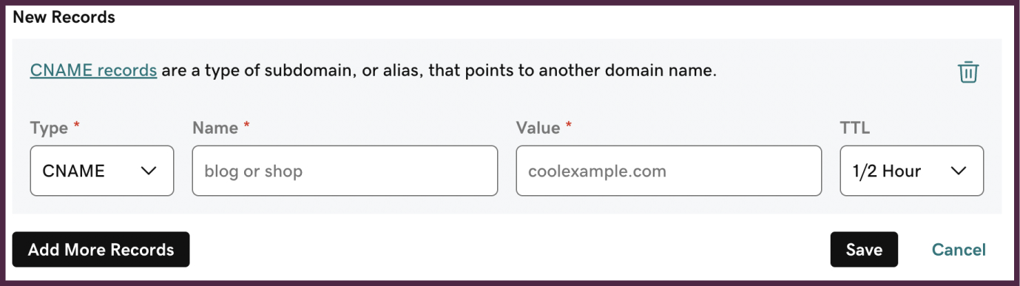Cancel adding the new record
The image size is (1020, 286).
point(959,250)
